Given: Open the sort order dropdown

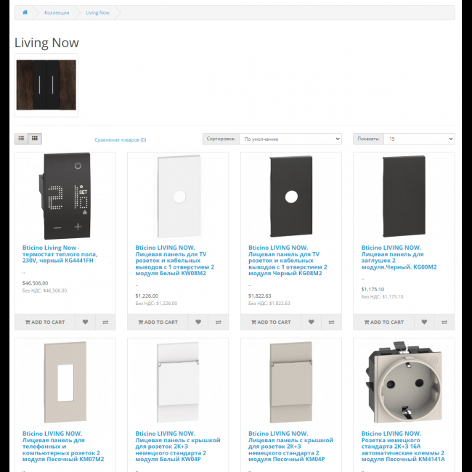Looking at the screenshot, I should 290,139.
